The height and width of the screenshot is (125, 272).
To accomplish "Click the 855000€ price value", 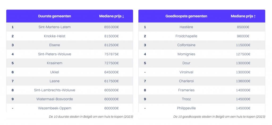I will 112,27.
